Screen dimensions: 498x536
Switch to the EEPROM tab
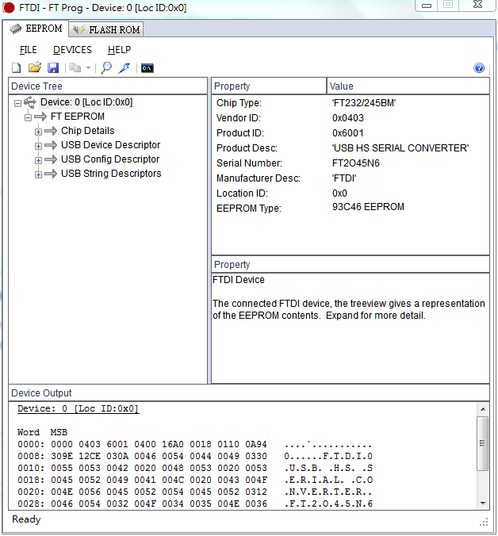36,29
